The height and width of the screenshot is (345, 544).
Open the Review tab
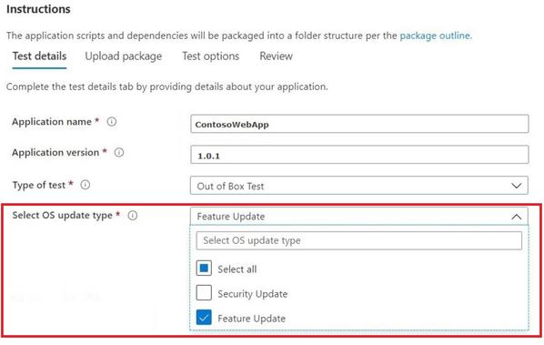[277, 56]
